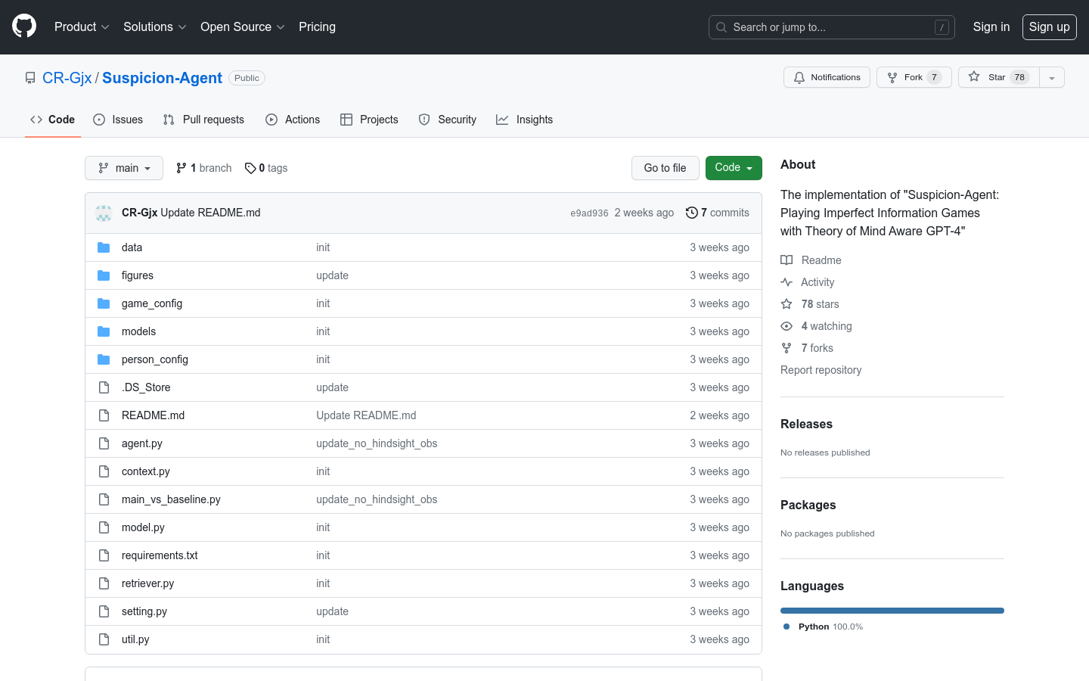Click the model.py file icon

tap(104, 527)
